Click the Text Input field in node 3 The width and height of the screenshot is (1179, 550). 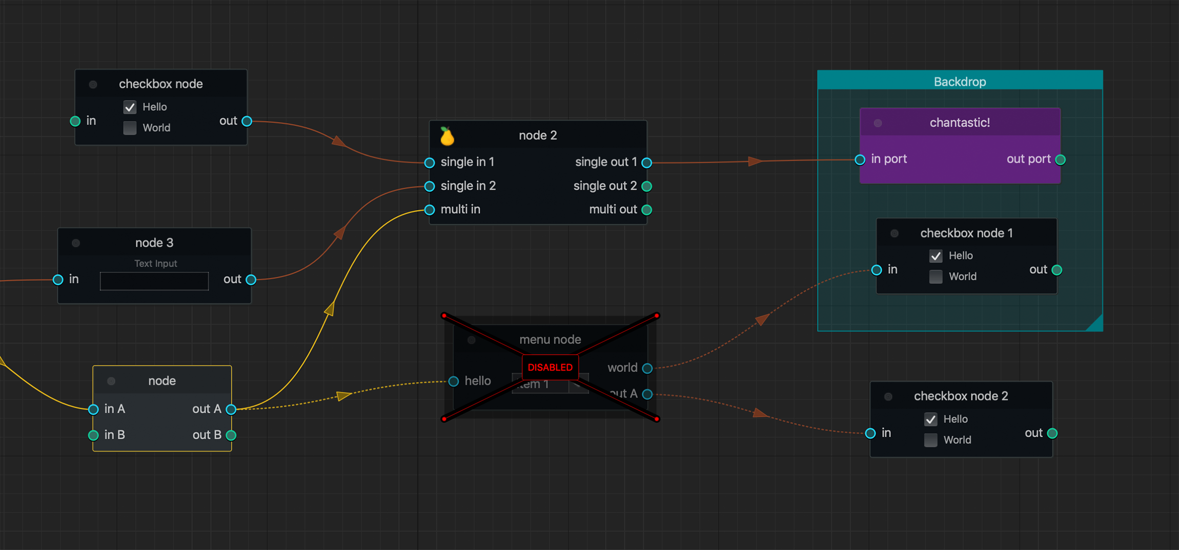pos(154,281)
